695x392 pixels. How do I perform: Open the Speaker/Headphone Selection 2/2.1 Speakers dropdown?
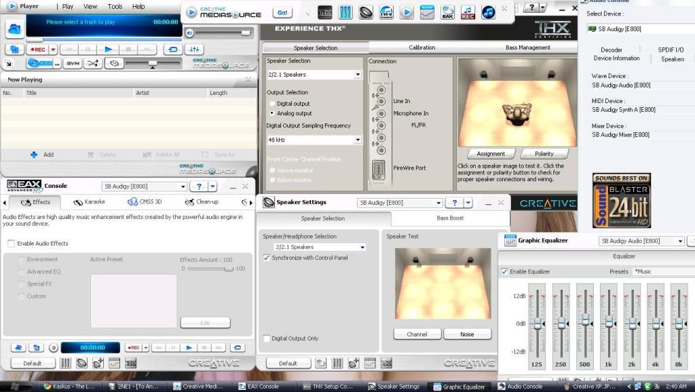coord(320,247)
